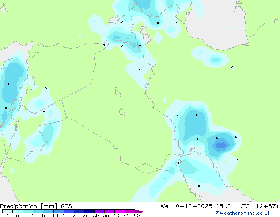Click the lightest 0.1–0.5 mm legend swatch
The image size is (280, 217).
tap(8, 211)
